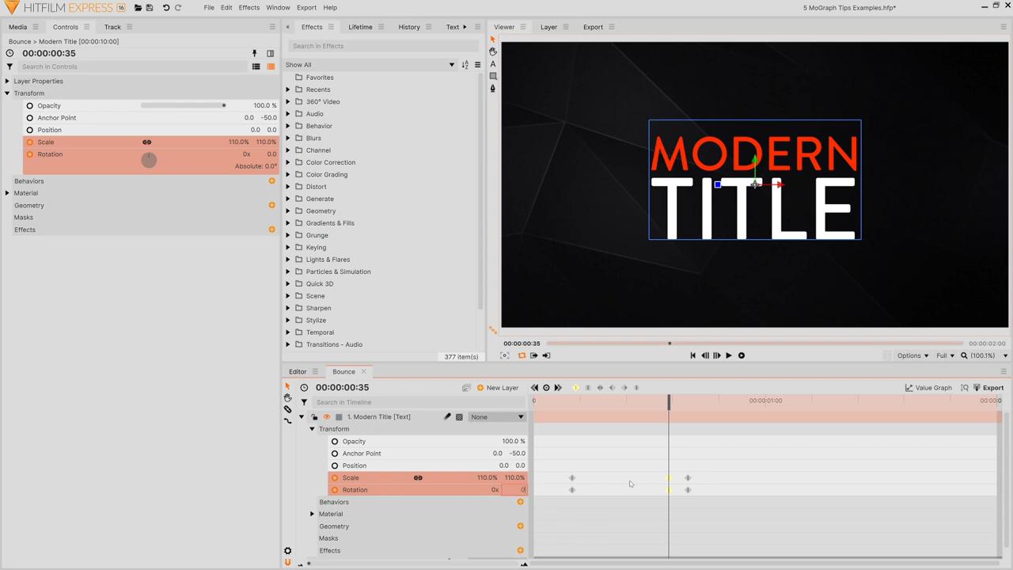1013x570 pixels.
Task: Open viewer Full quality dropdown
Action: 945,355
